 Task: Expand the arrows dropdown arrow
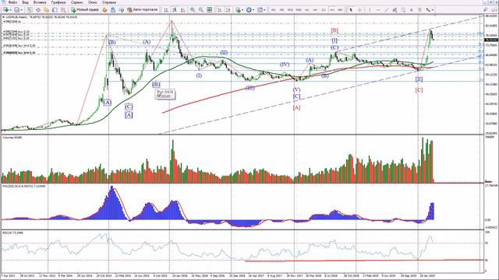coord(433,10)
